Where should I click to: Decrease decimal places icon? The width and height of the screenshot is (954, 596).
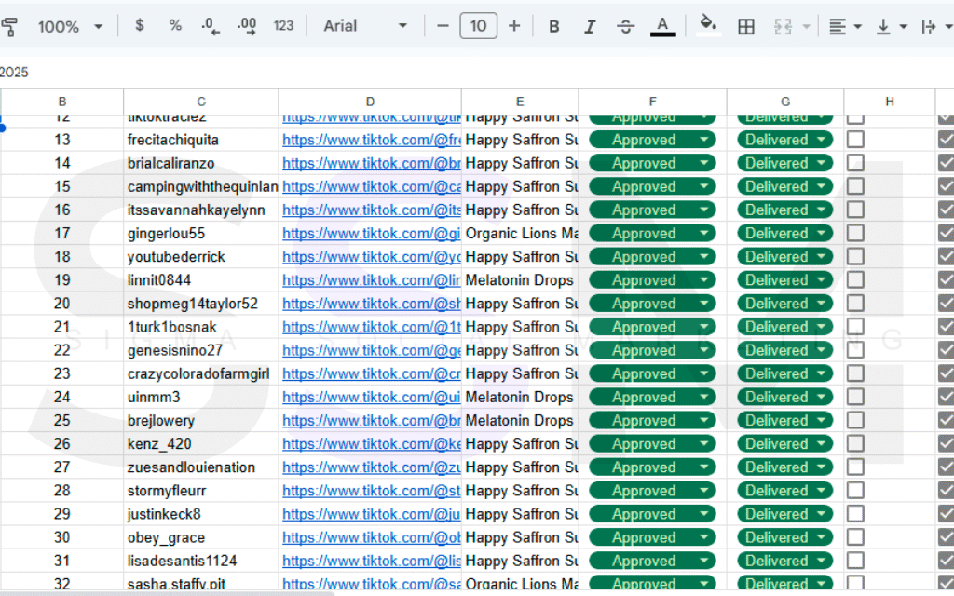click(x=211, y=26)
